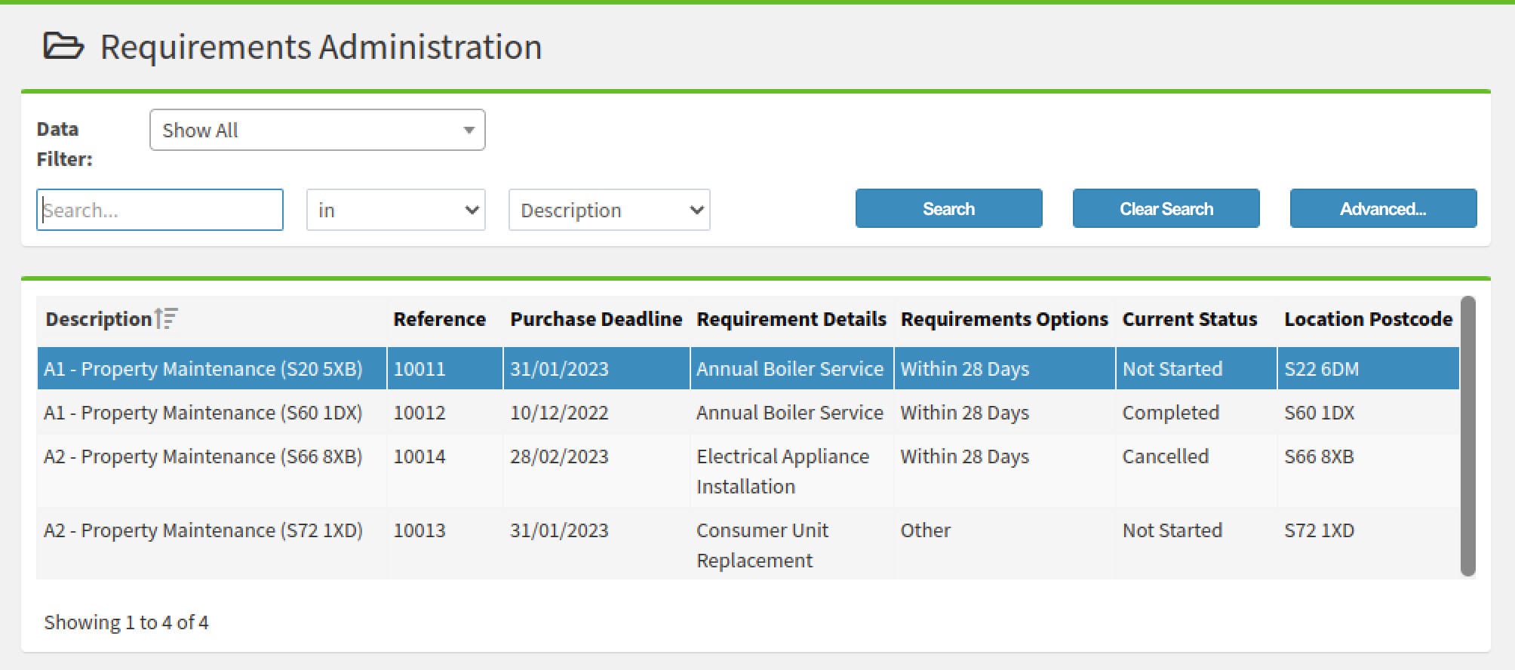Viewport: 1515px width, 670px height.
Task: Open the Advanced search options
Action: [x=1382, y=209]
